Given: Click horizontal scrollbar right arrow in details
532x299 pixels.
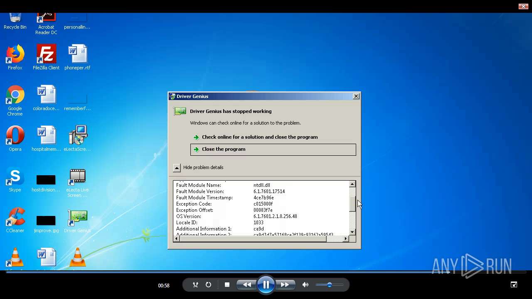Looking at the screenshot, I should (346, 238).
